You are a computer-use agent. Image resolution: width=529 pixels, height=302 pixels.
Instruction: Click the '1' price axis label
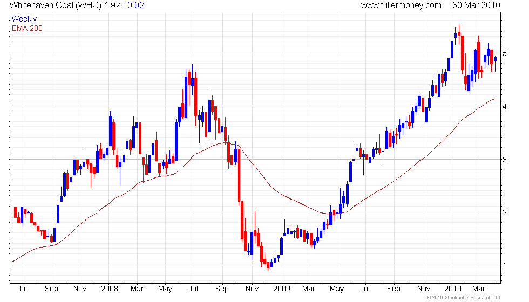[x=505, y=265]
